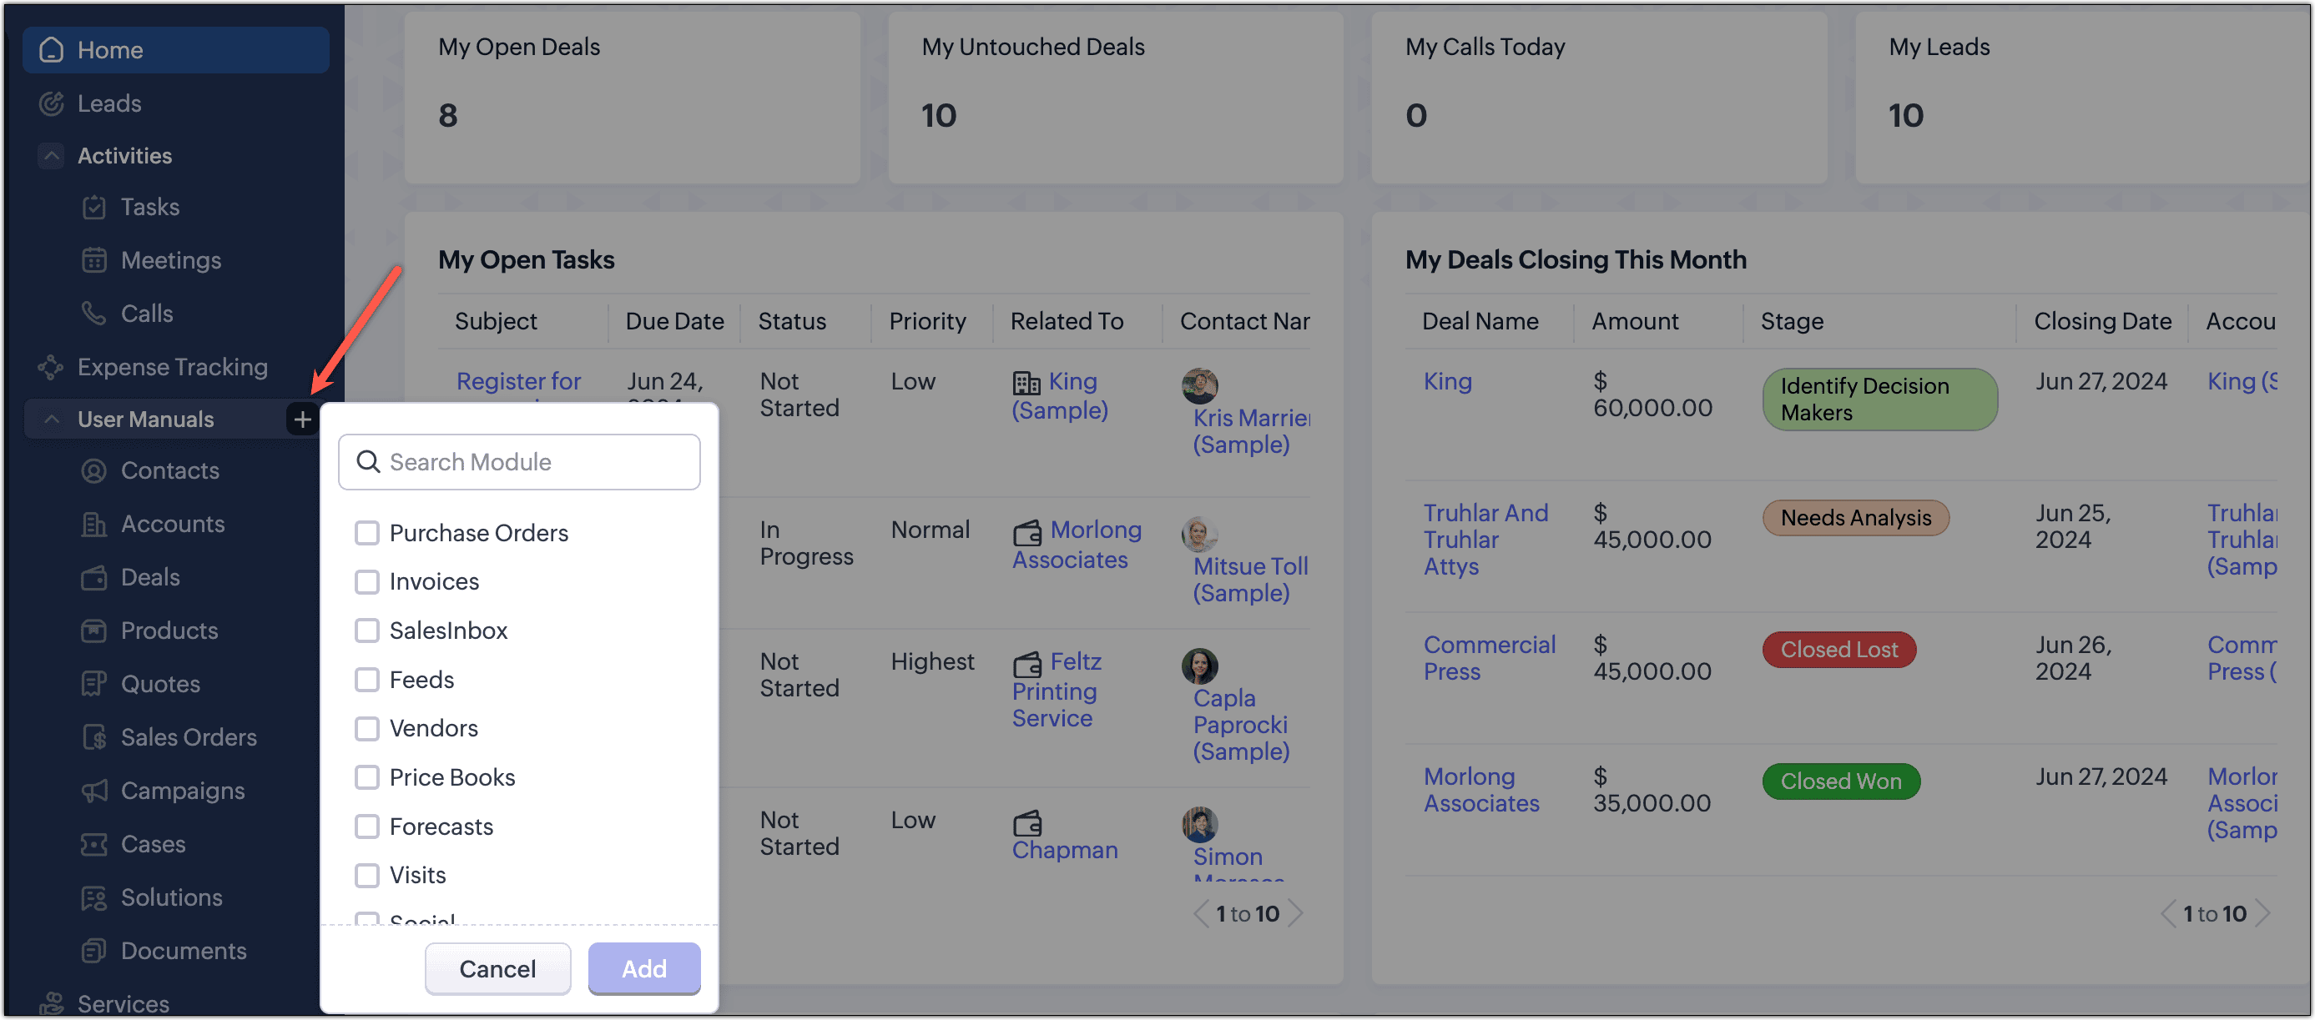Image resolution: width=2315 pixels, height=1020 pixels.
Task: Click the Meetings calendar icon in sidebar
Action: pyautogui.click(x=93, y=260)
